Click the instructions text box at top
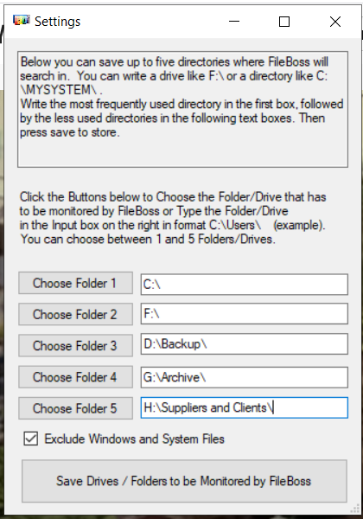 (182, 109)
